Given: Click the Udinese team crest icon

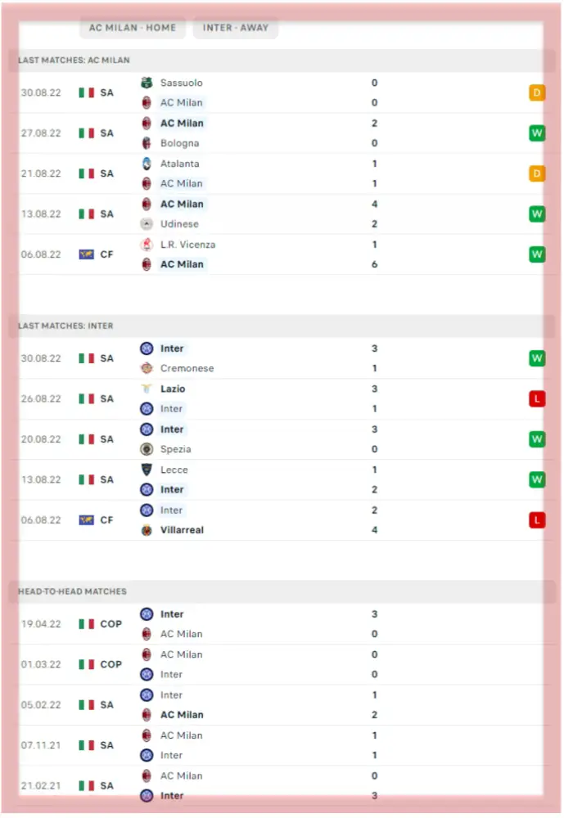Looking at the screenshot, I should pyautogui.click(x=147, y=224).
